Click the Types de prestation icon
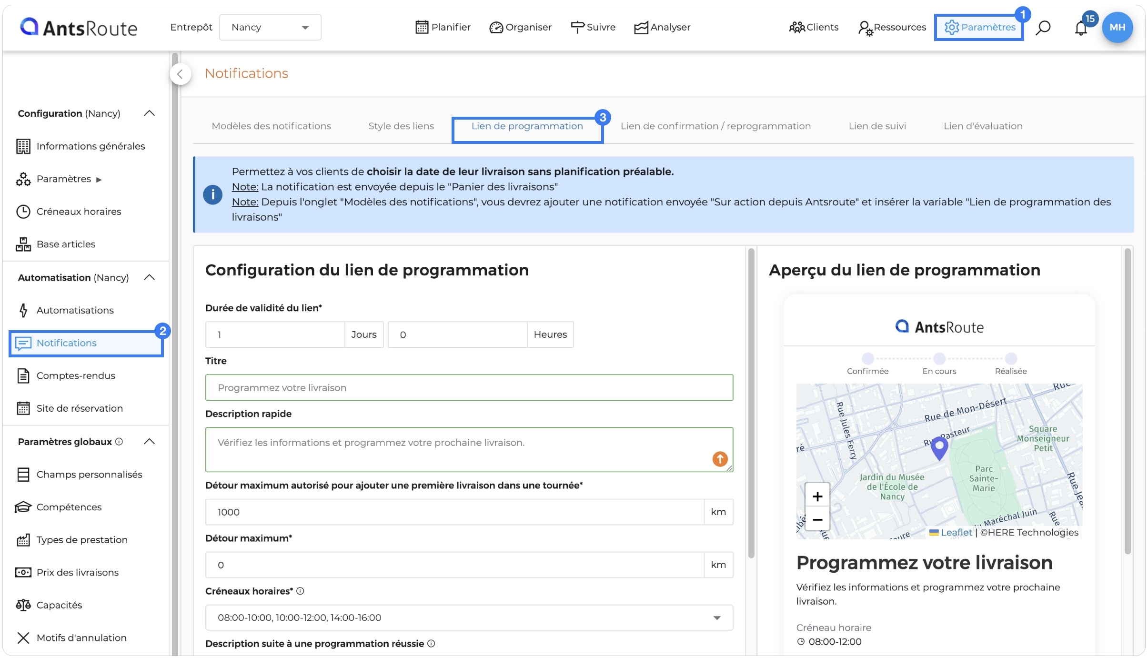Viewport: 1148px width, 658px height. tap(23, 540)
